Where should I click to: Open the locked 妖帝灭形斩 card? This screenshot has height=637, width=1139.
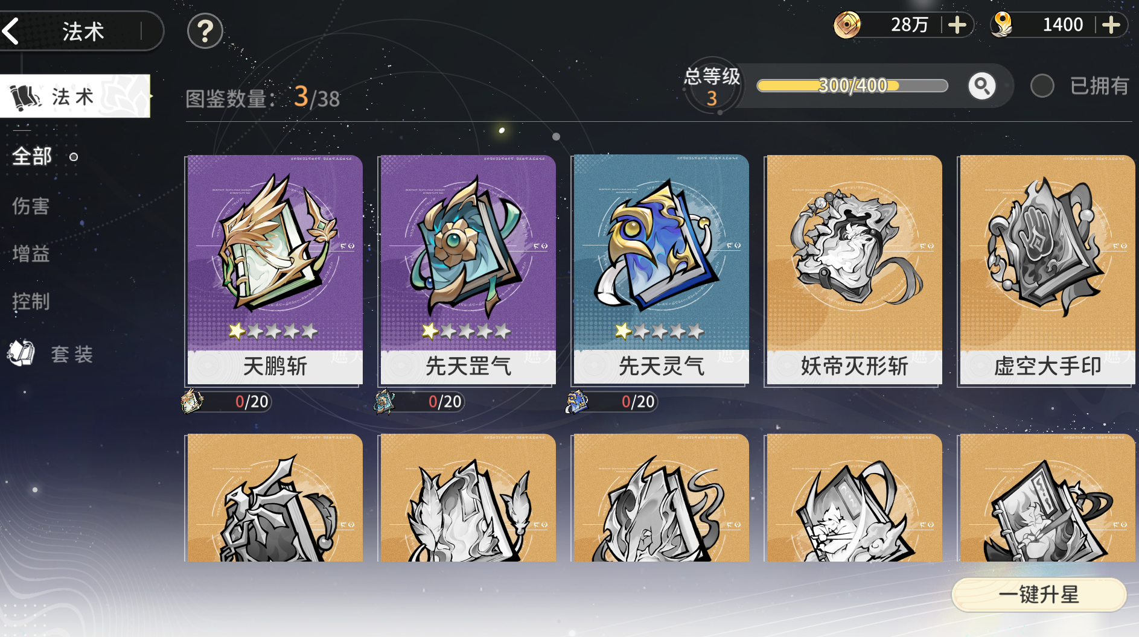pos(854,270)
